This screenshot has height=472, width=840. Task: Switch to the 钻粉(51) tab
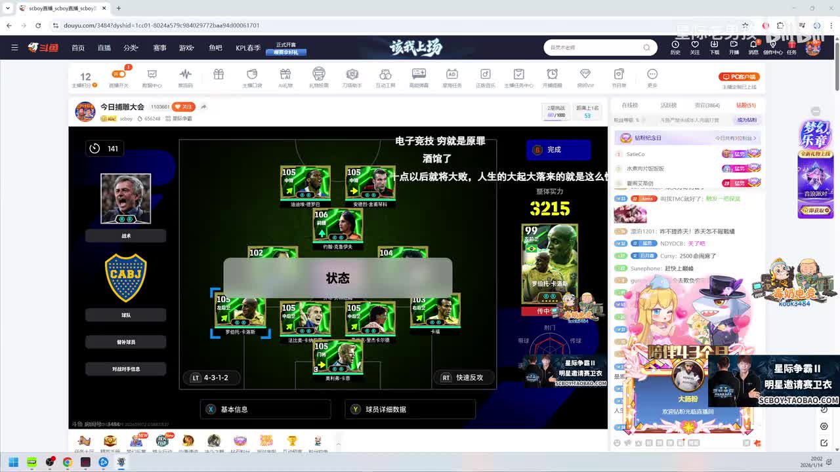(x=745, y=105)
